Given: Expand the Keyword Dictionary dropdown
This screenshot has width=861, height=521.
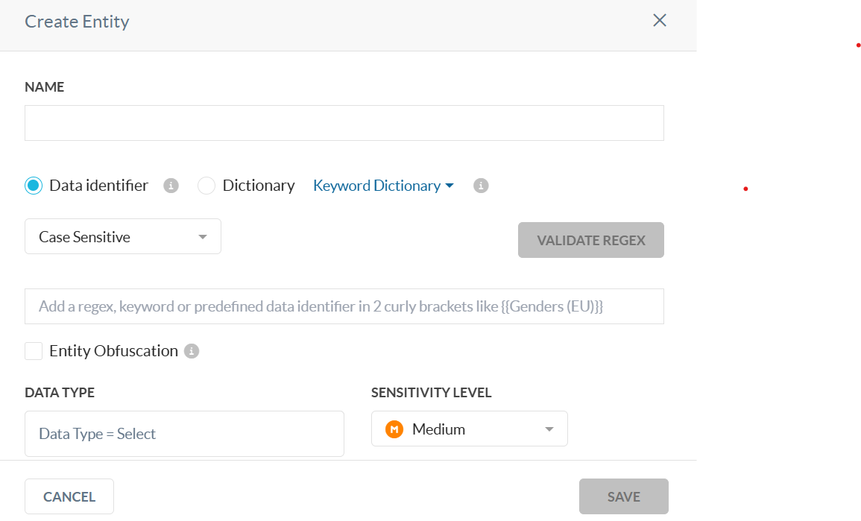Looking at the screenshot, I should (x=383, y=186).
